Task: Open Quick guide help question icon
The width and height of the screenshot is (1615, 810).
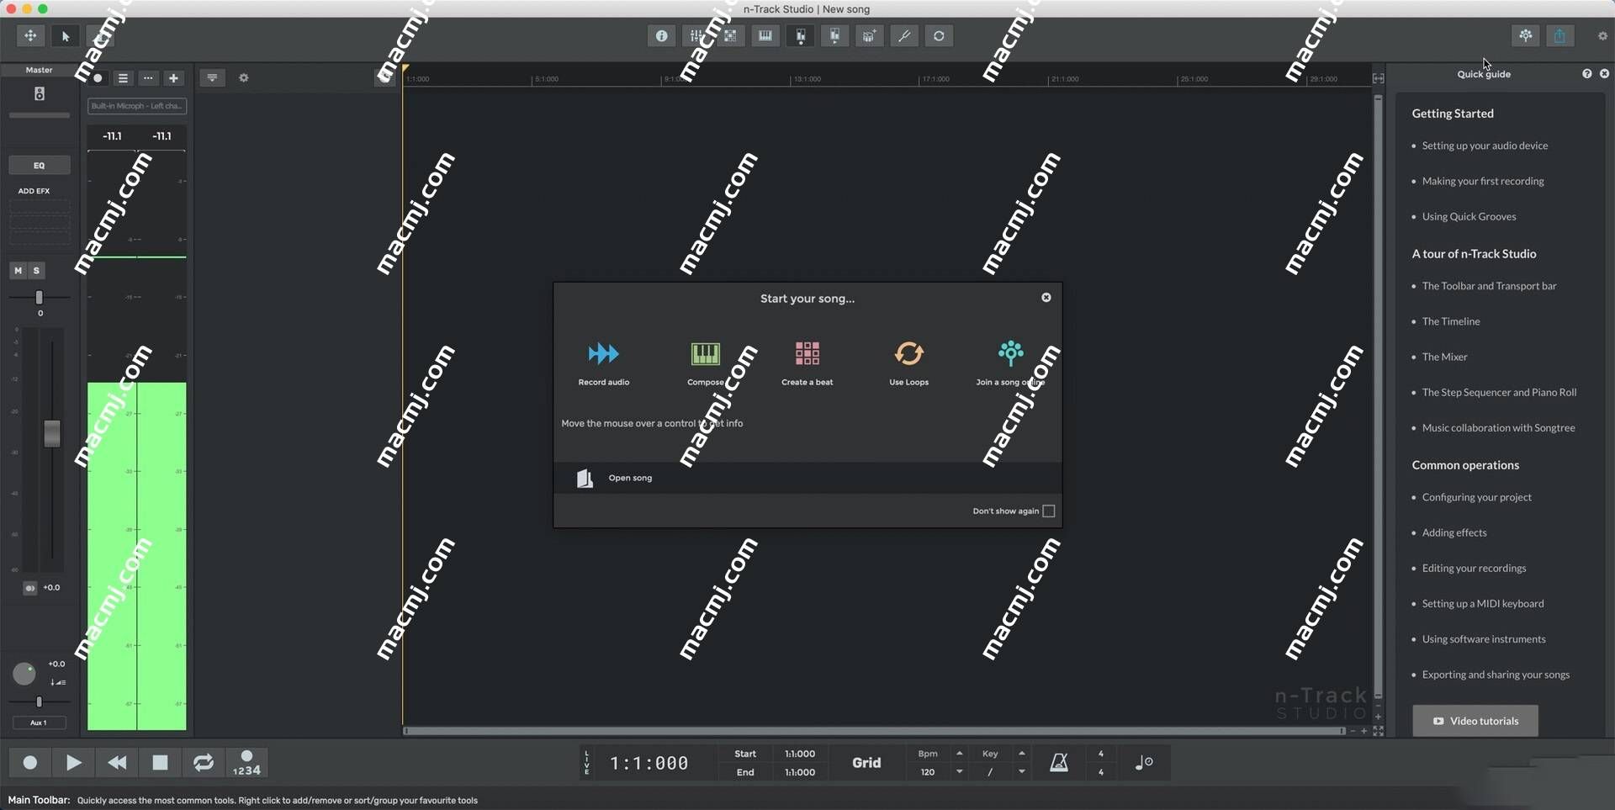Action: (x=1587, y=74)
